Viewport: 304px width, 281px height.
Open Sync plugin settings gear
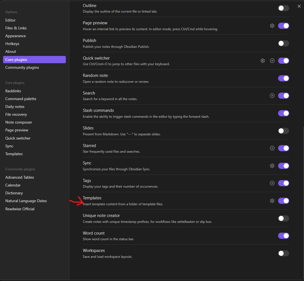tap(272, 166)
